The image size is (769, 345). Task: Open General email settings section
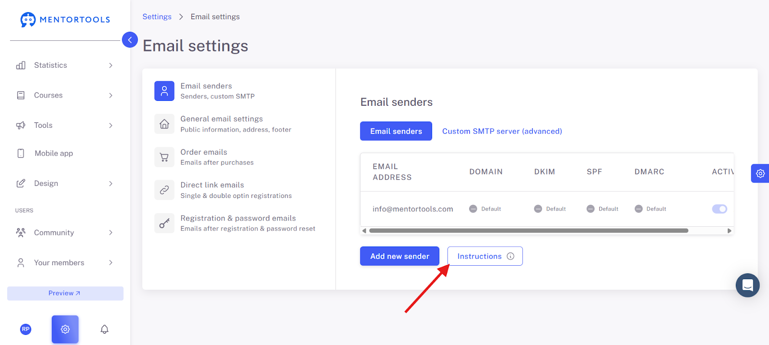(x=236, y=124)
